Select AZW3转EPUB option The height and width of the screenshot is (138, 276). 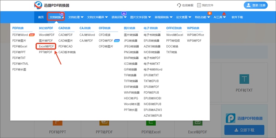coord(153,116)
